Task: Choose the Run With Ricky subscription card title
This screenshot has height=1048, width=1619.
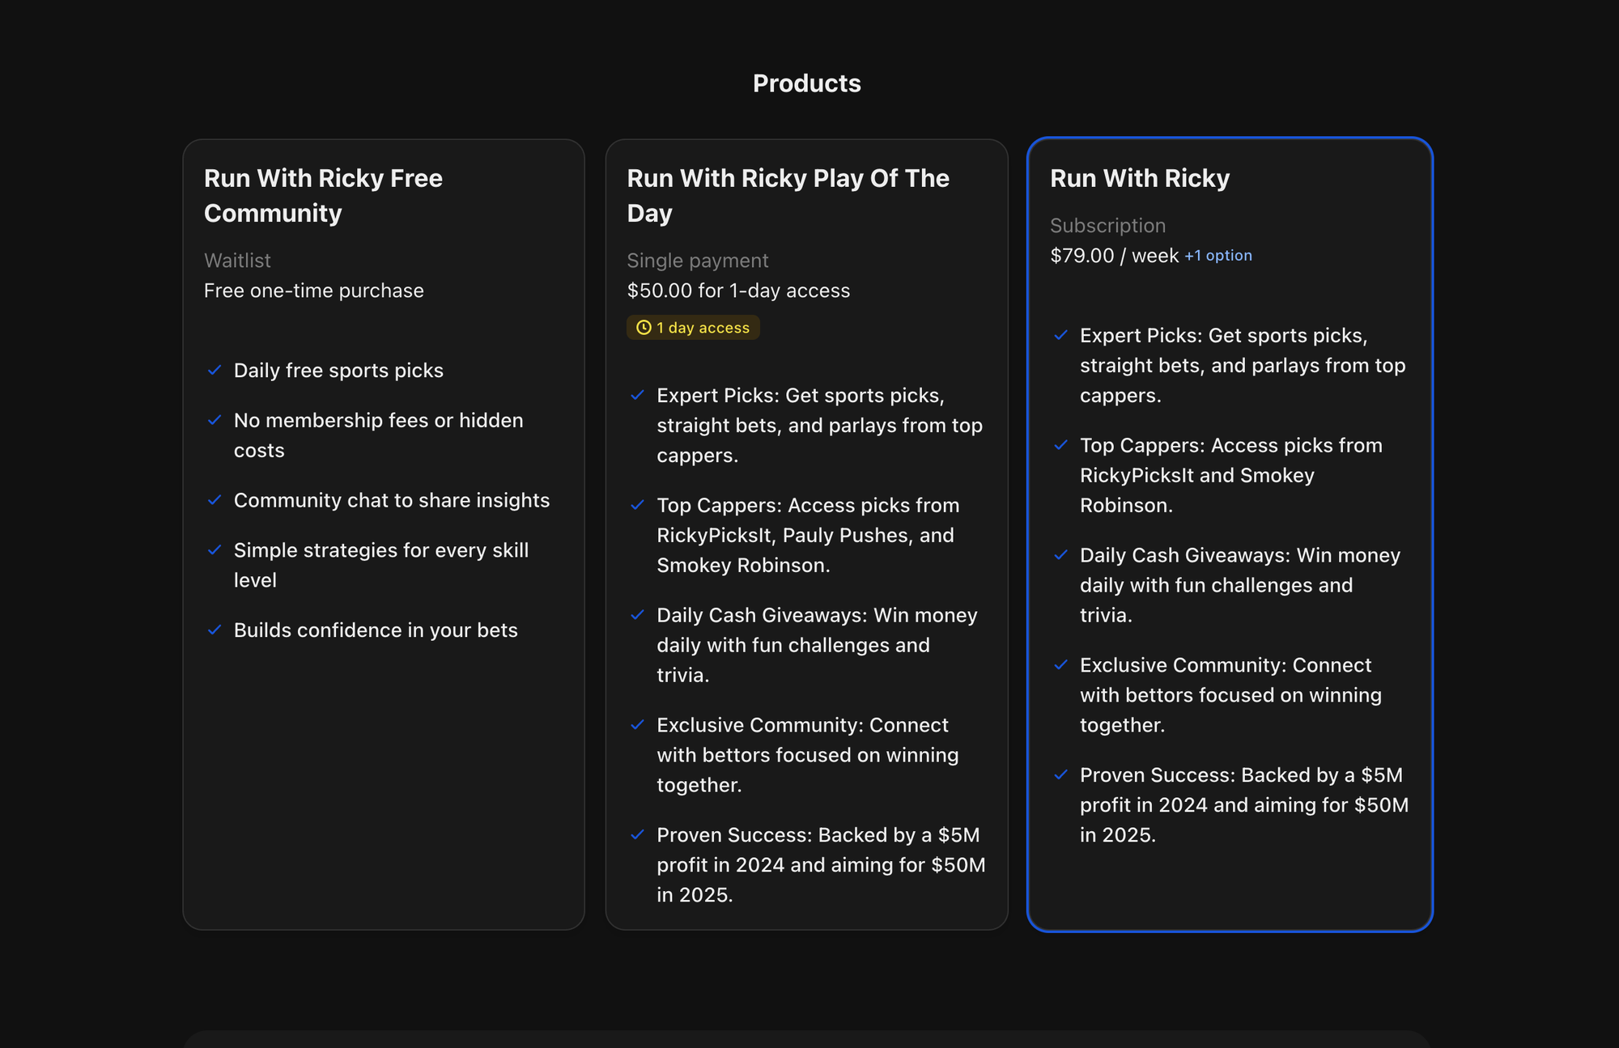Action: pos(1139,178)
